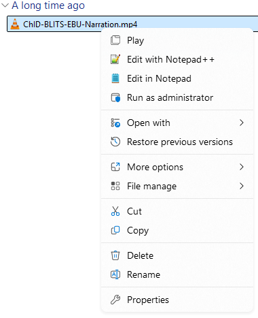This screenshot has height=318, width=258.
Task: Select Restore previous versions entry
Action: (x=177, y=142)
